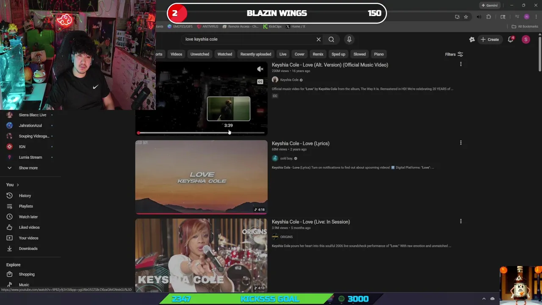The image size is (542, 305).
Task: Open the EMOTES/GIFS bookmark
Action: pyautogui.click(x=180, y=26)
